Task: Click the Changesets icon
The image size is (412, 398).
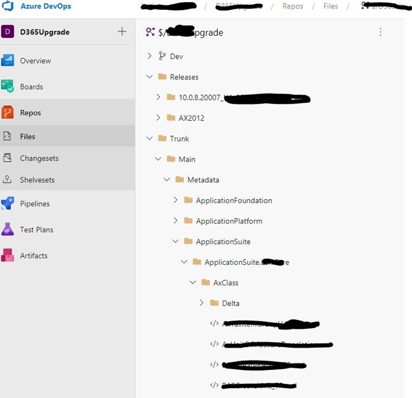Action: [x=7, y=158]
